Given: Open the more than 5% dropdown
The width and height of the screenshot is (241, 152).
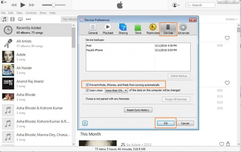Looking at the screenshot, I should pos(116,90).
